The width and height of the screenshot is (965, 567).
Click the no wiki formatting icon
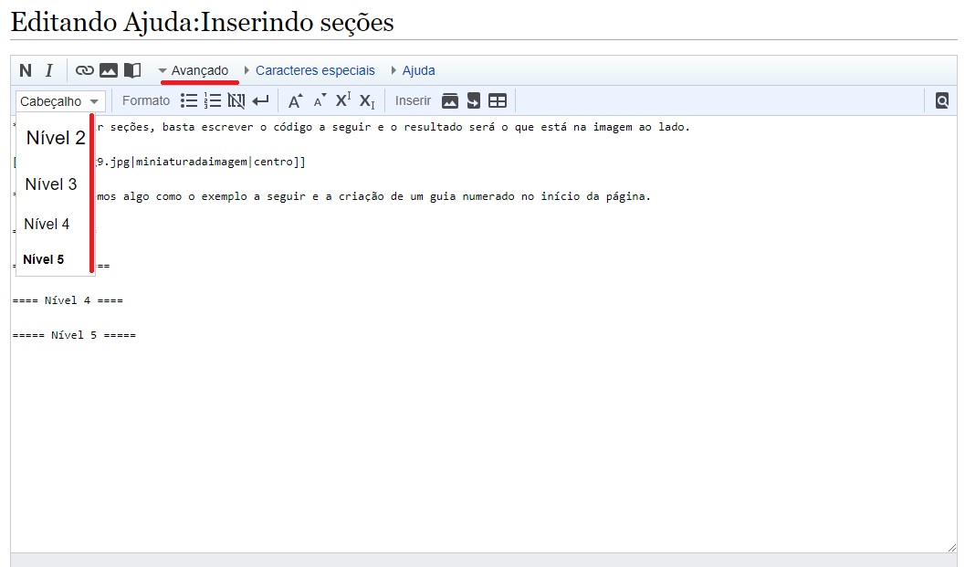click(x=236, y=100)
